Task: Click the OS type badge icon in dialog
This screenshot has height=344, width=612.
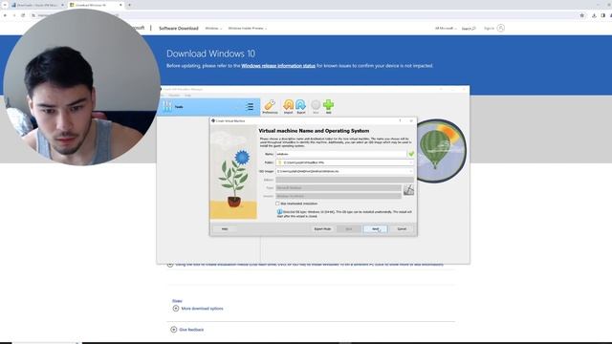Action: 408,190
